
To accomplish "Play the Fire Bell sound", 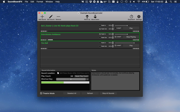I will [x=131, y=46].
